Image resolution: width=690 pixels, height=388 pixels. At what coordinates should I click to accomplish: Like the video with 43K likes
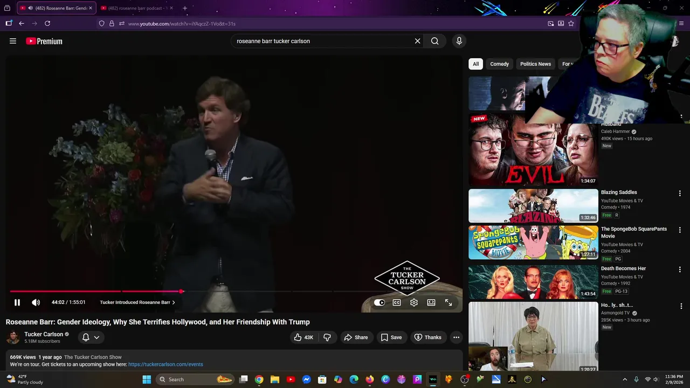[303, 337]
